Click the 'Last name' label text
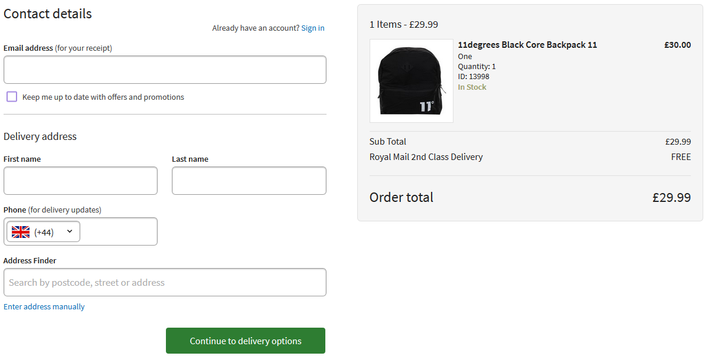 (190, 159)
